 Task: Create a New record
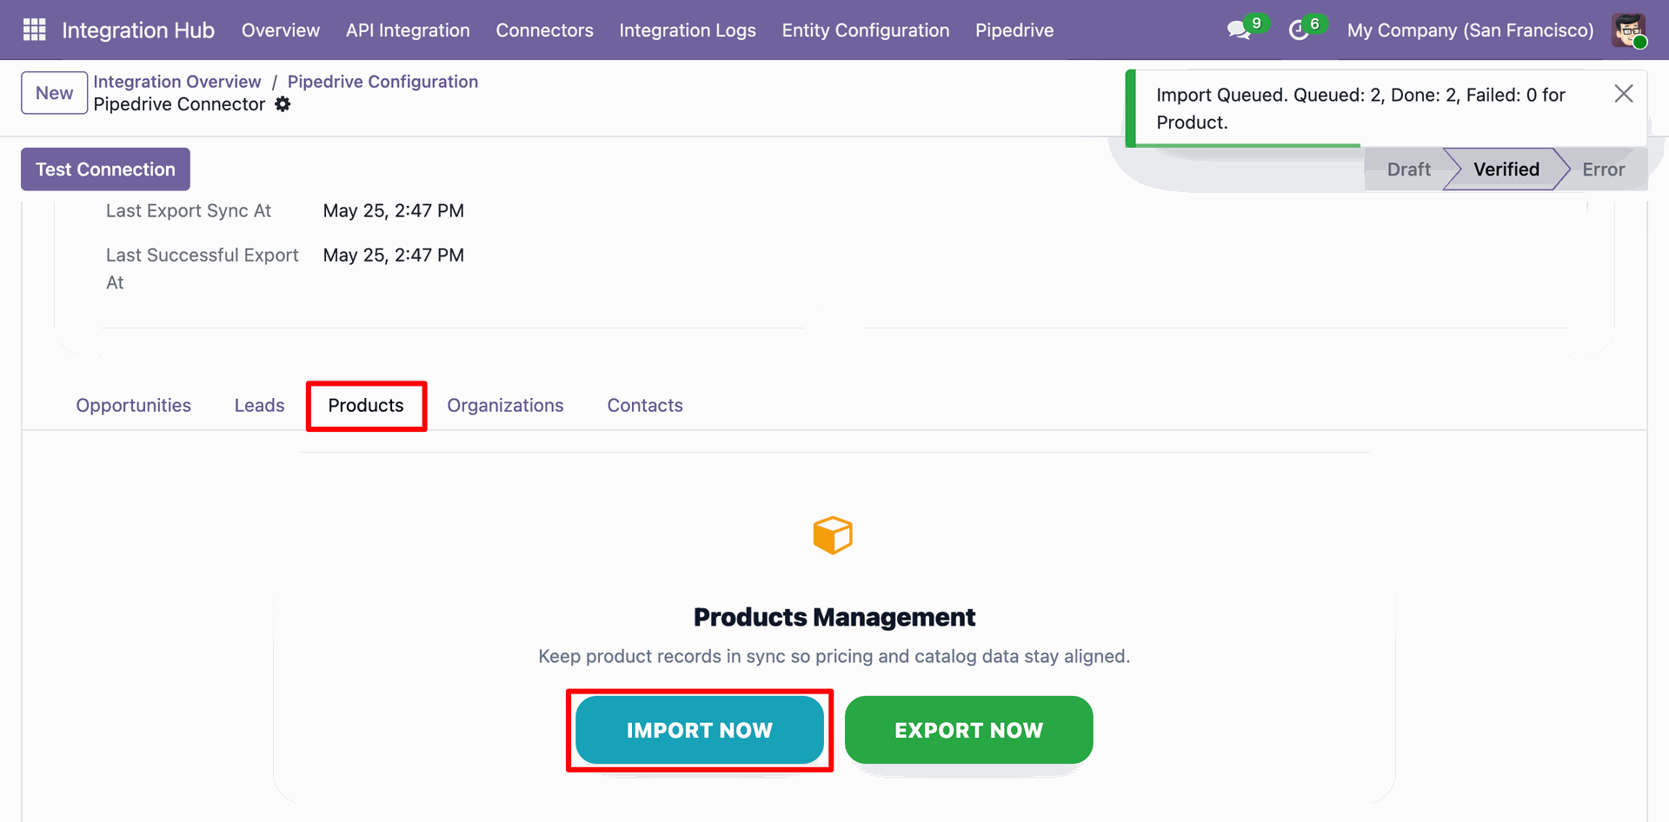click(54, 93)
